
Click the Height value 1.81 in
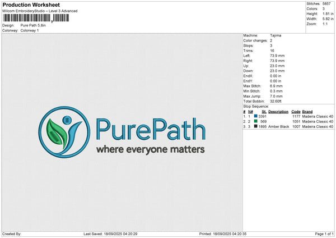328,13
